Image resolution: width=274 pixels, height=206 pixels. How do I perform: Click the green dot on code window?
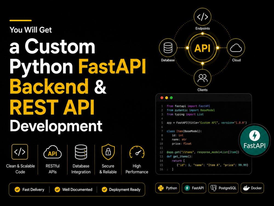click(171, 98)
